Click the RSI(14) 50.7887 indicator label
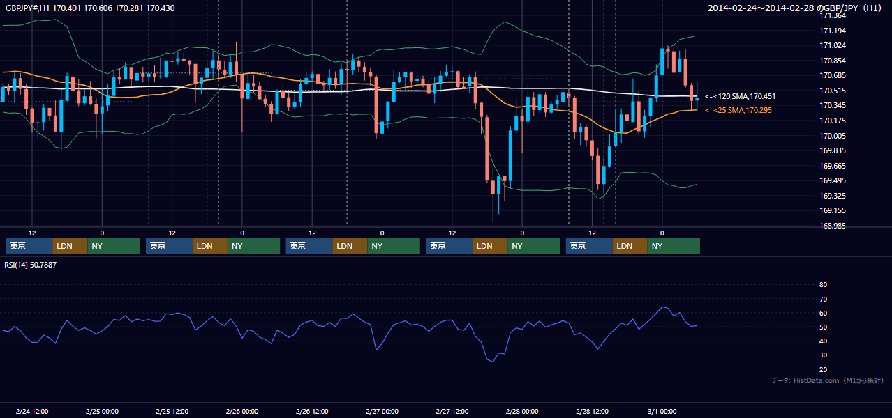 pos(31,265)
